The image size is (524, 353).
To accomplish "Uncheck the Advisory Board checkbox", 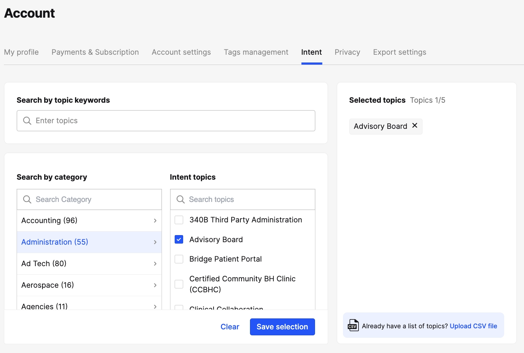I will (179, 240).
